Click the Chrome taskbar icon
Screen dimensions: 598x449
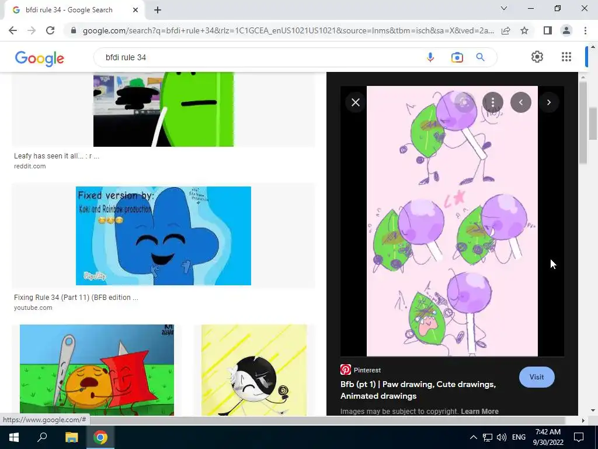[x=100, y=437]
